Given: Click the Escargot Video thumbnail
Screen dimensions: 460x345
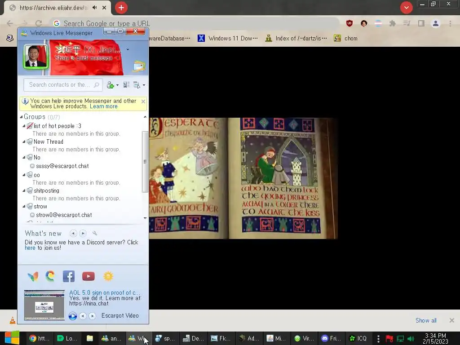Looking at the screenshot, I should [x=44, y=305].
